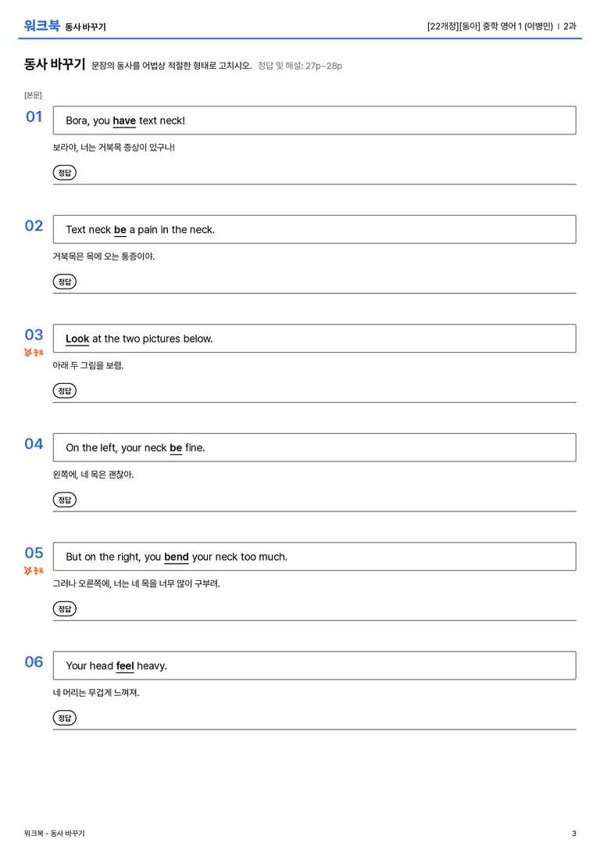Click the underlined 'feel' in 'Your head feel heavy'
Viewport: 600px width, 850px height.
(125, 665)
